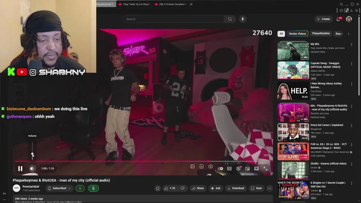The width and height of the screenshot is (361, 203).
Task: Download the video using the Download button
Action: [235, 188]
